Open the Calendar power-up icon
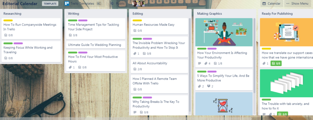313x120 pixels. 264,4
